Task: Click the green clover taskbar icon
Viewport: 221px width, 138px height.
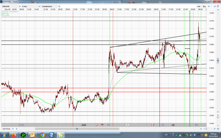Action: click(x=23, y=135)
